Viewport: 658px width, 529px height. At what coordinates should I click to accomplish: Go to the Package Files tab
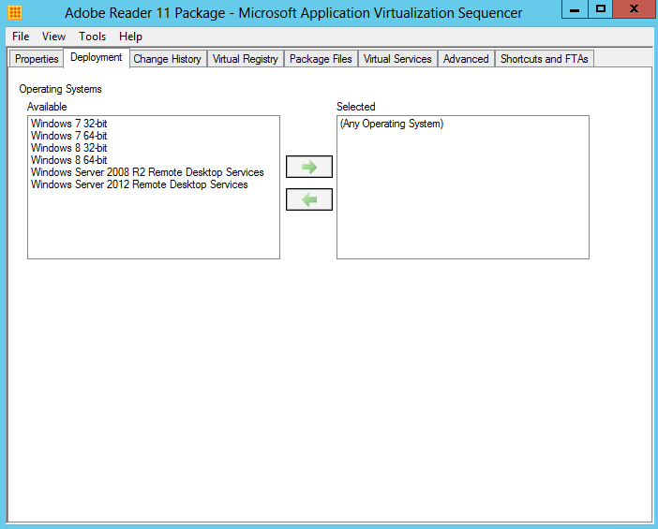[x=321, y=59]
